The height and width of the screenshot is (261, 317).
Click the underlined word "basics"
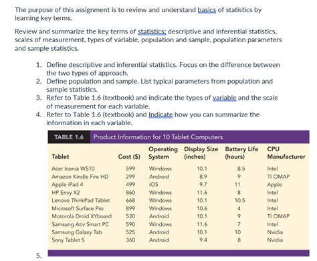(x=207, y=10)
